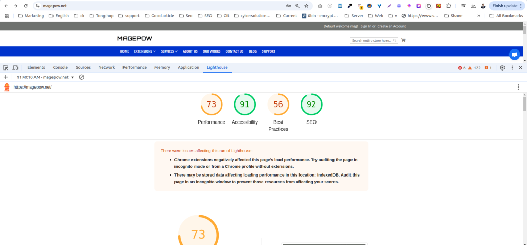Image resolution: width=527 pixels, height=245 pixels.
Task: Switch to the Performance tab
Action: tap(134, 67)
